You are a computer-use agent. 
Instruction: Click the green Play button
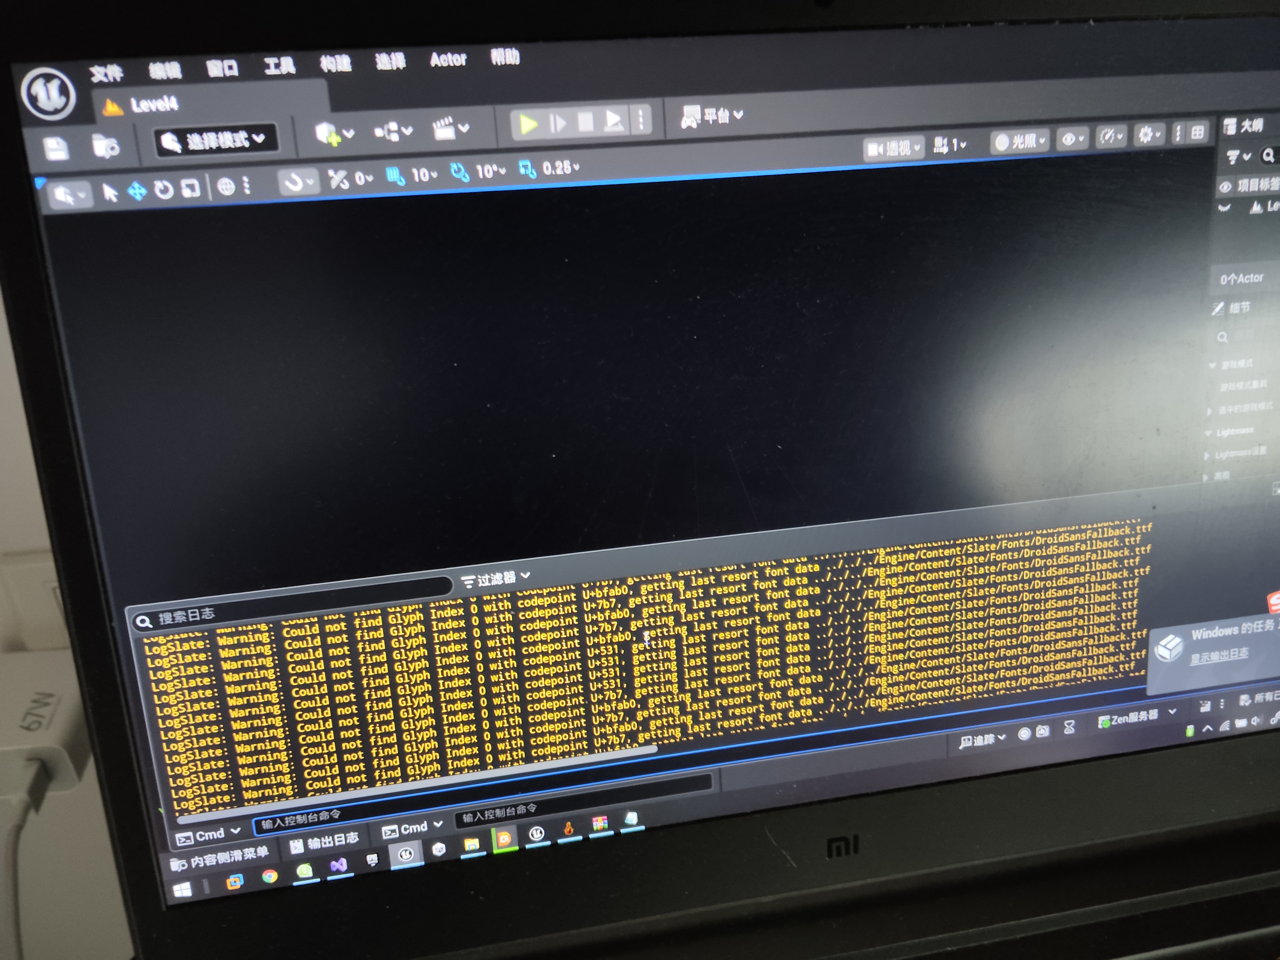click(x=528, y=124)
